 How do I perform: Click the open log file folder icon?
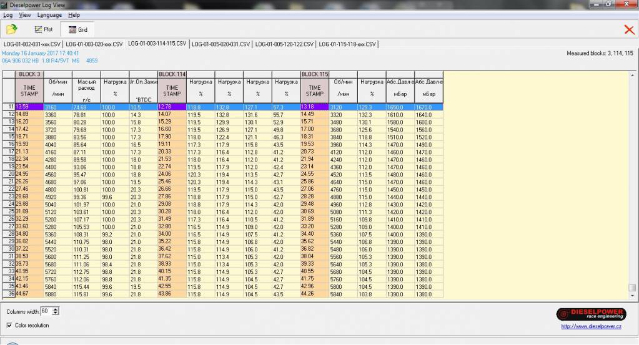11,29
